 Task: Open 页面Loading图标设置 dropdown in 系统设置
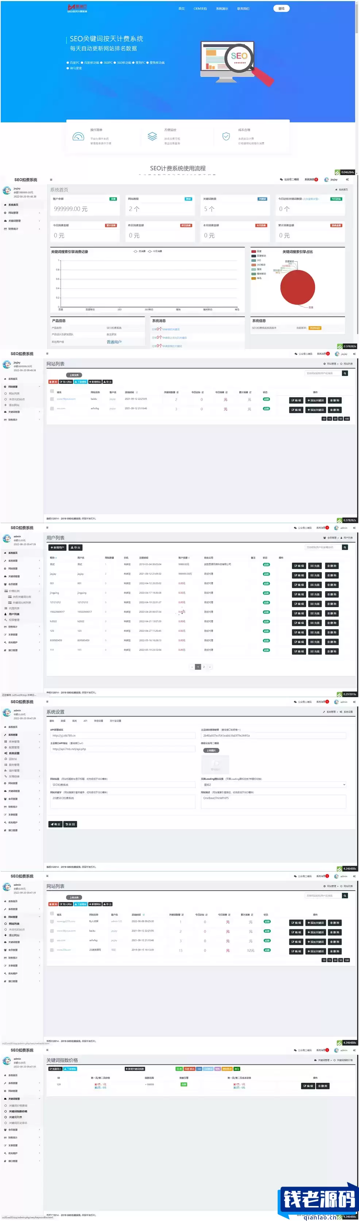(x=273, y=785)
